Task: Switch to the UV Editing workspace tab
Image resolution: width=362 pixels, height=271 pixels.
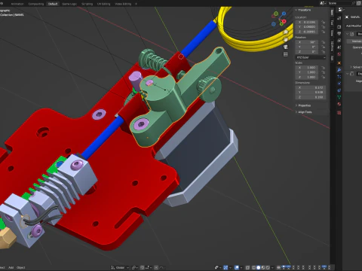Action: click(x=104, y=4)
